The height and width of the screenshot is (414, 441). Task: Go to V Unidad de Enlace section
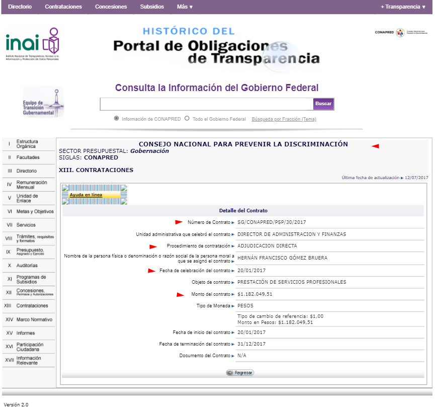click(x=28, y=198)
